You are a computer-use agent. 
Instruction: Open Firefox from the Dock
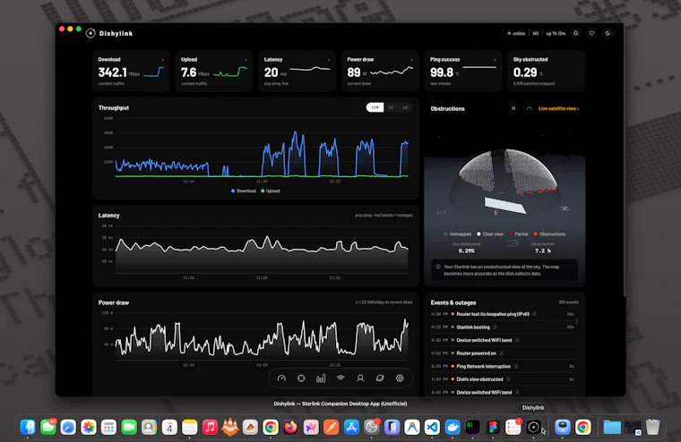[x=290, y=428]
